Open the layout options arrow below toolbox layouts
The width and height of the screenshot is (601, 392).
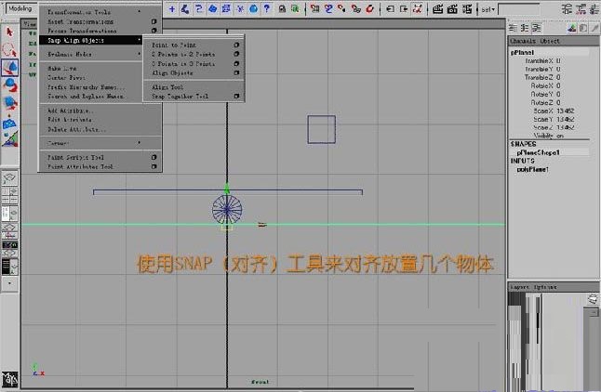point(9,283)
